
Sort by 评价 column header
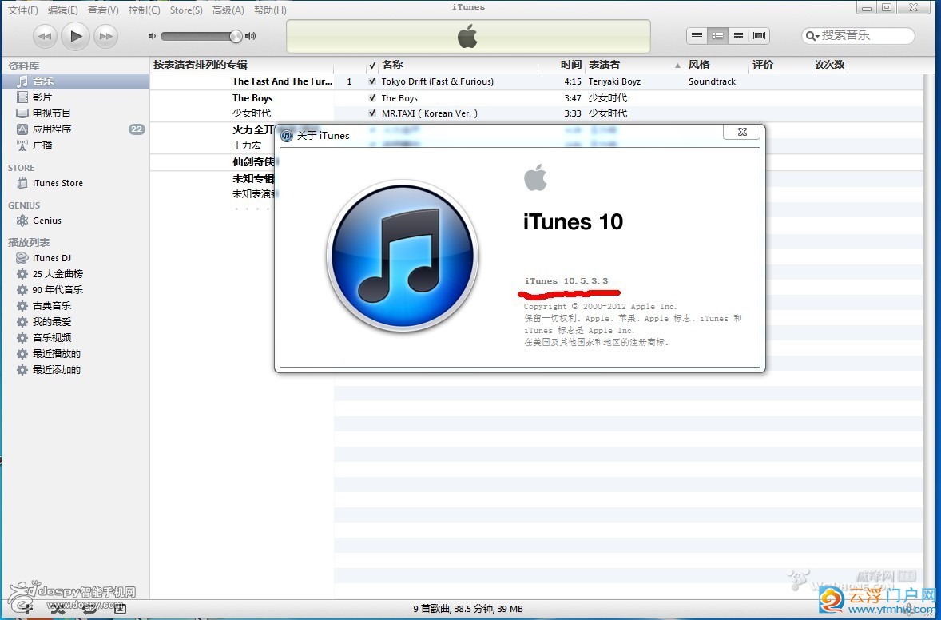coord(780,65)
